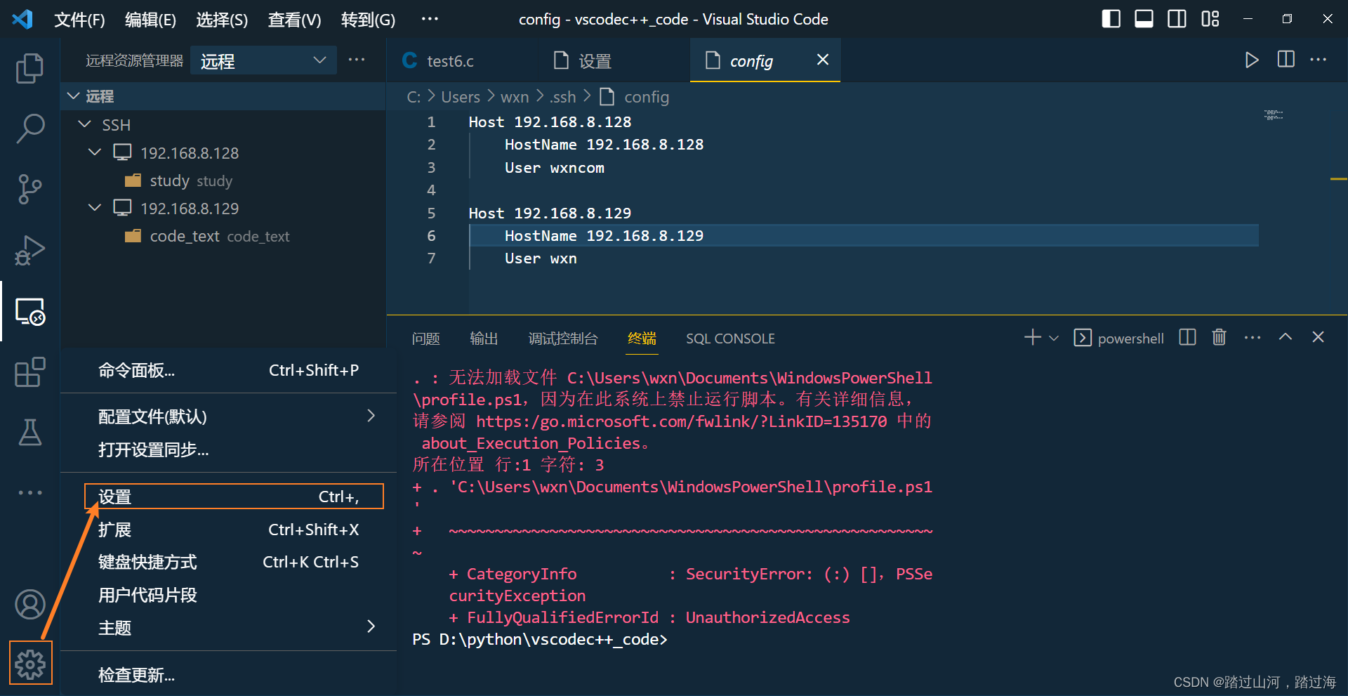Open 转到(G) menu
The width and height of the screenshot is (1348, 696).
[368, 20]
